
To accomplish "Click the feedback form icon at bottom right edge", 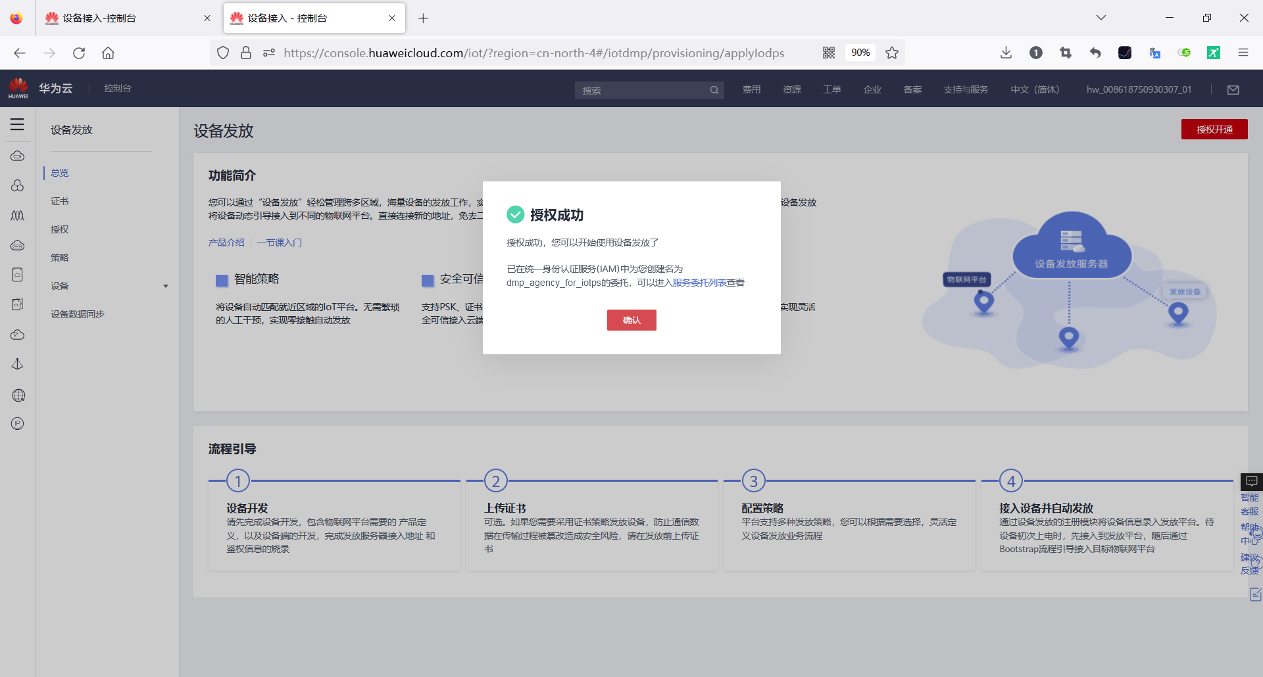I will pyautogui.click(x=1254, y=594).
